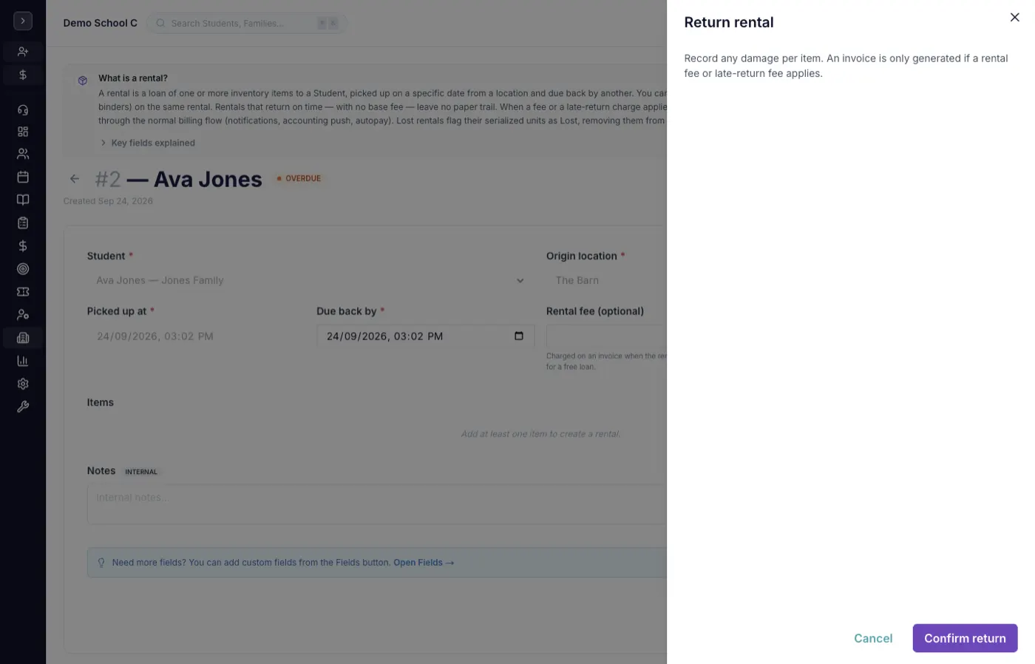Open the dashboard grid icon
This screenshot has height=664, width=1035.
point(23,132)
